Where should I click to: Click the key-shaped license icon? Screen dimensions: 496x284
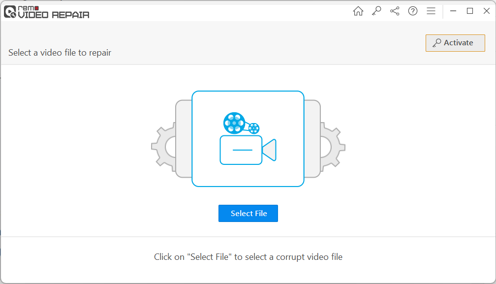376,10
